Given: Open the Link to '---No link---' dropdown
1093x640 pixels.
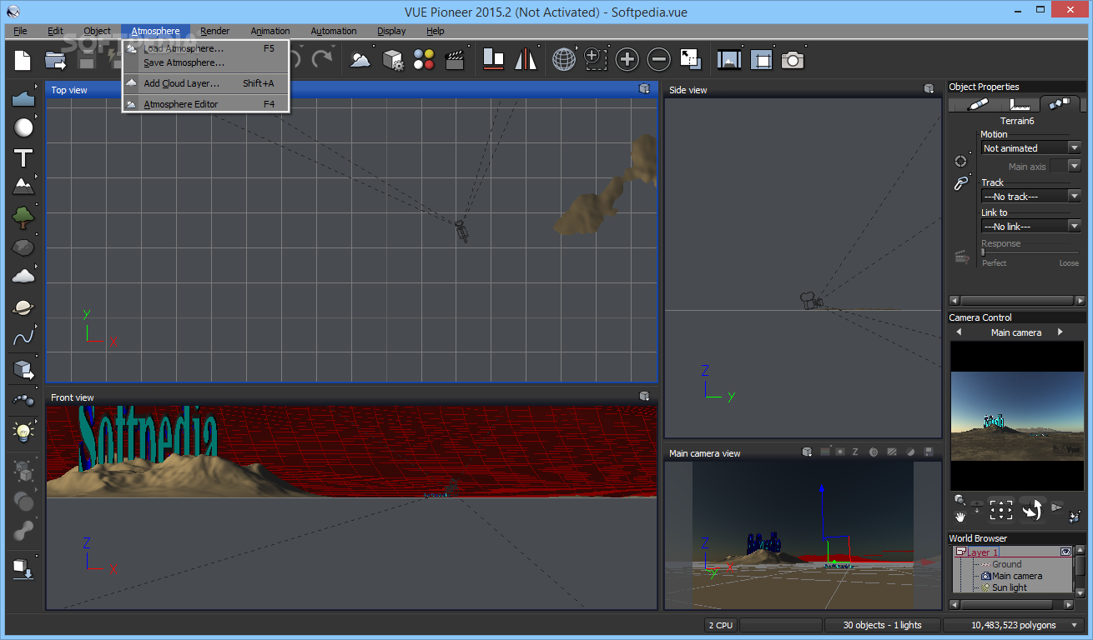Looking at the screenshot, I should click(1031, 226).
